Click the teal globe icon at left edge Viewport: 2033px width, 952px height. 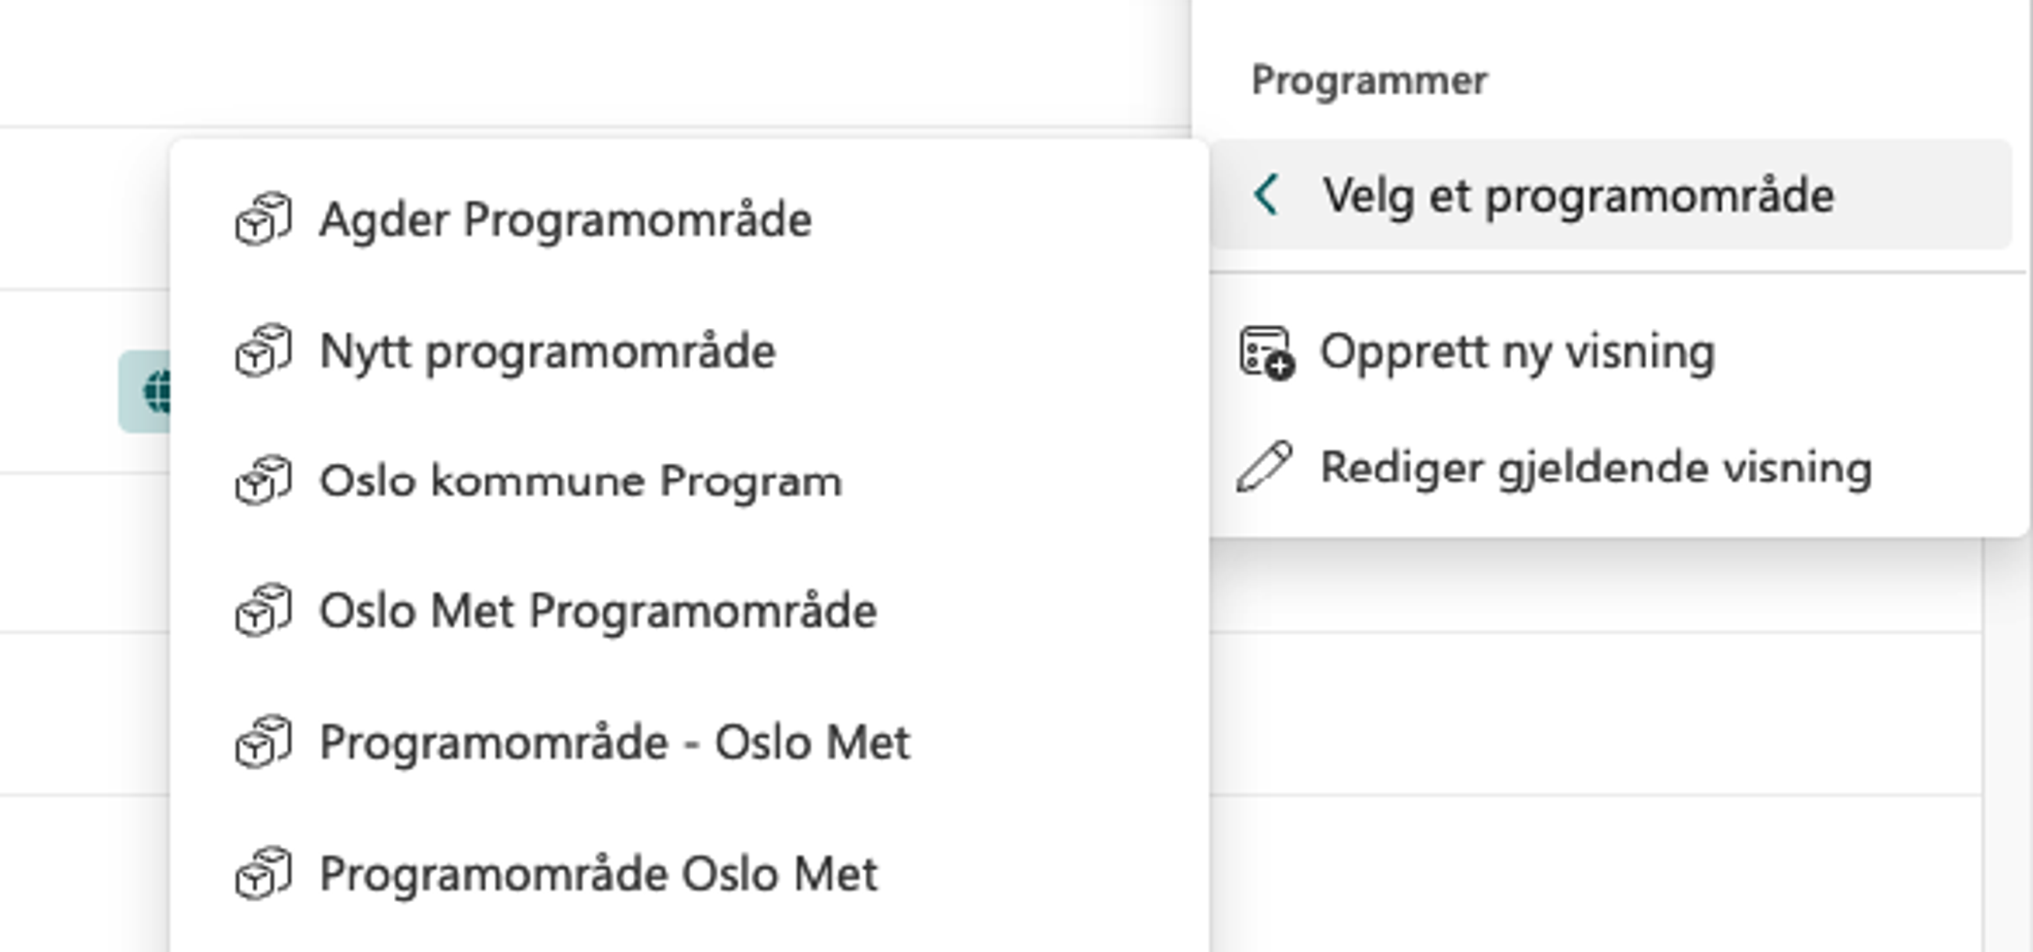[151, 391]
